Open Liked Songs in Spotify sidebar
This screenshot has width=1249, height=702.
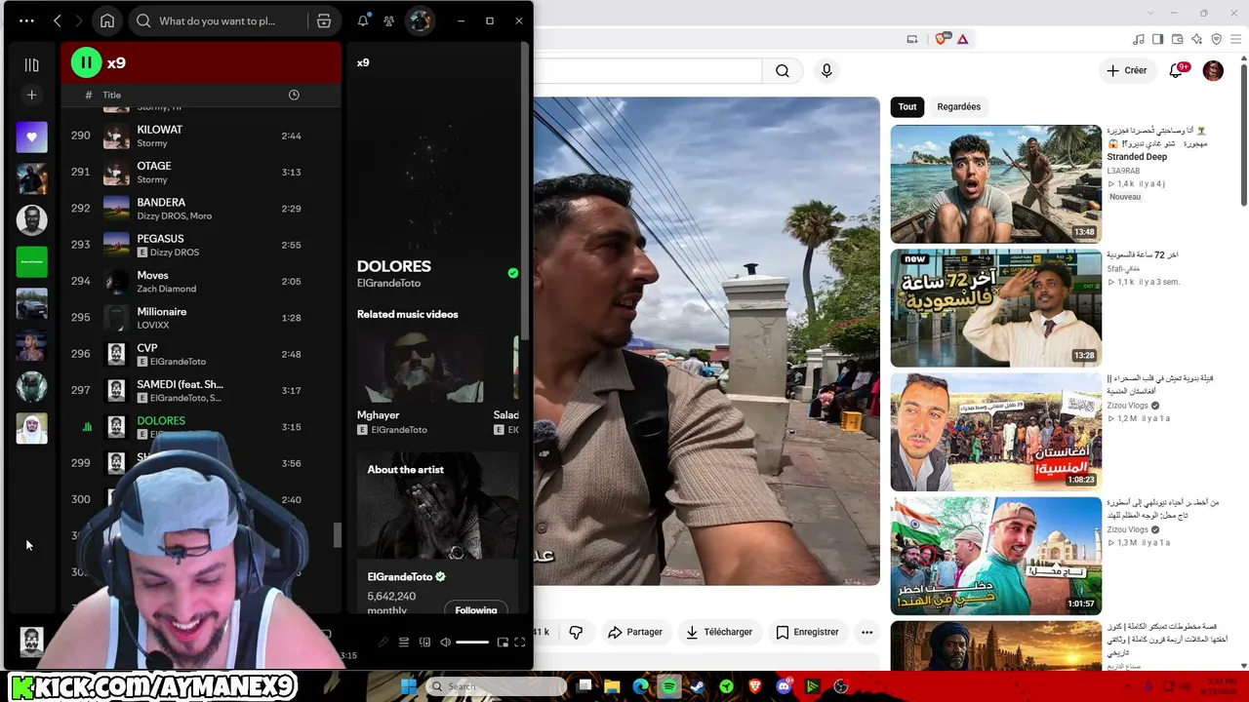point(31,137)
